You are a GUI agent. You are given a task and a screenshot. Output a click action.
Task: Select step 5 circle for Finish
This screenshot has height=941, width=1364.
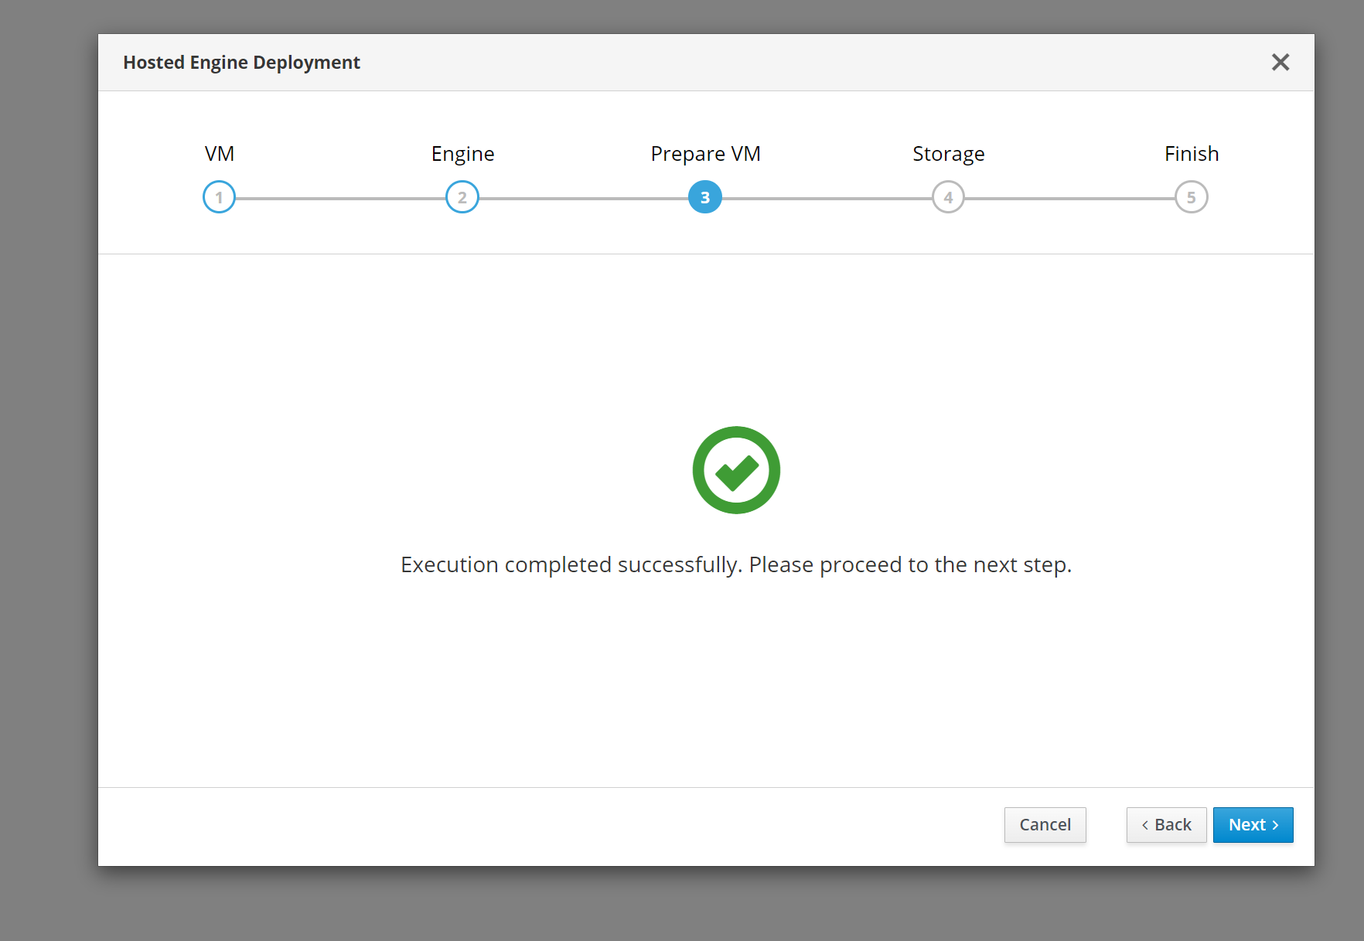(1191, 197)
